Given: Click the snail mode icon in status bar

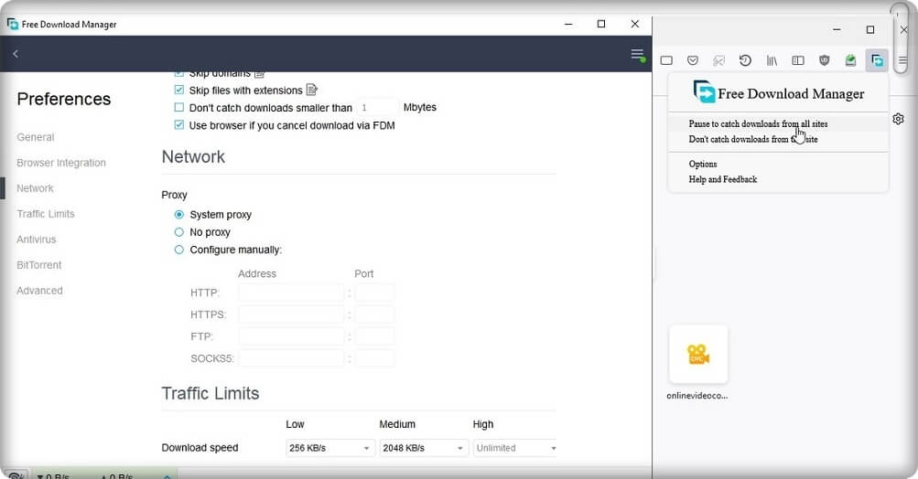Looking at the screenshot, I should point(16,475).
